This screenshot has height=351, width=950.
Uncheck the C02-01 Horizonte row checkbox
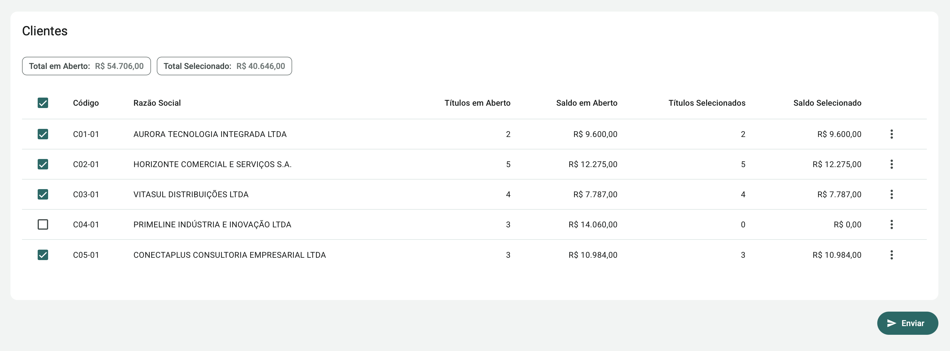(43, 164)
